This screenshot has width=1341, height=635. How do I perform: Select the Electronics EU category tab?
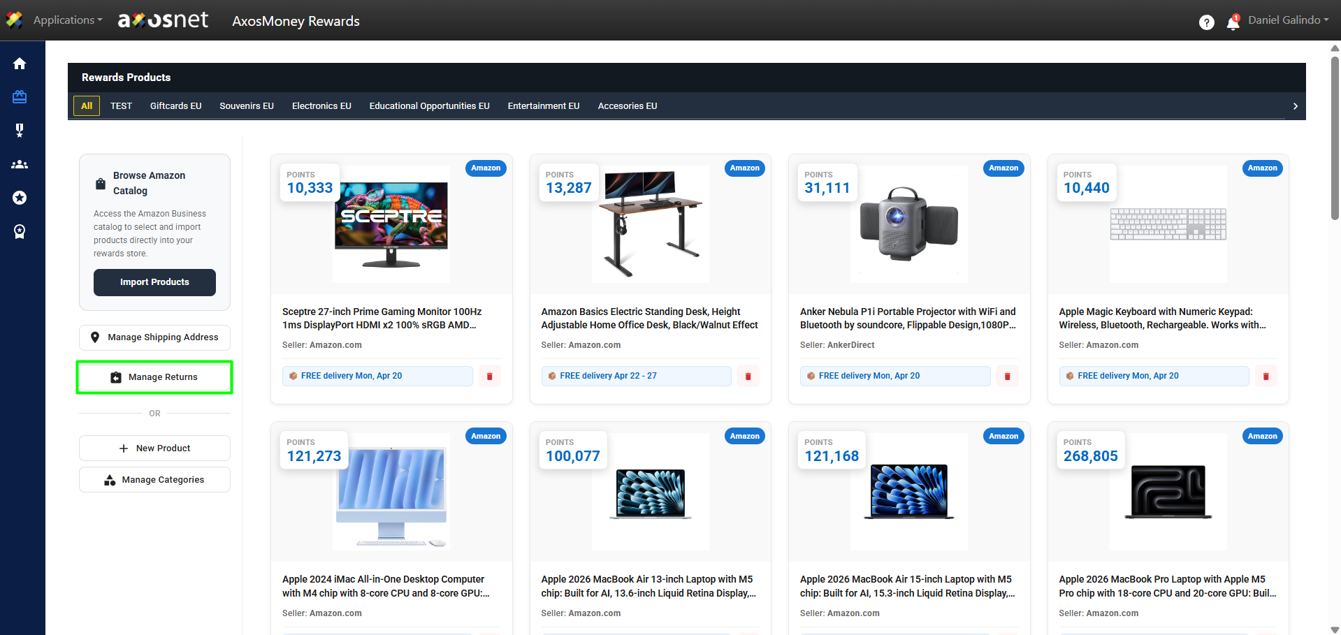321,106
